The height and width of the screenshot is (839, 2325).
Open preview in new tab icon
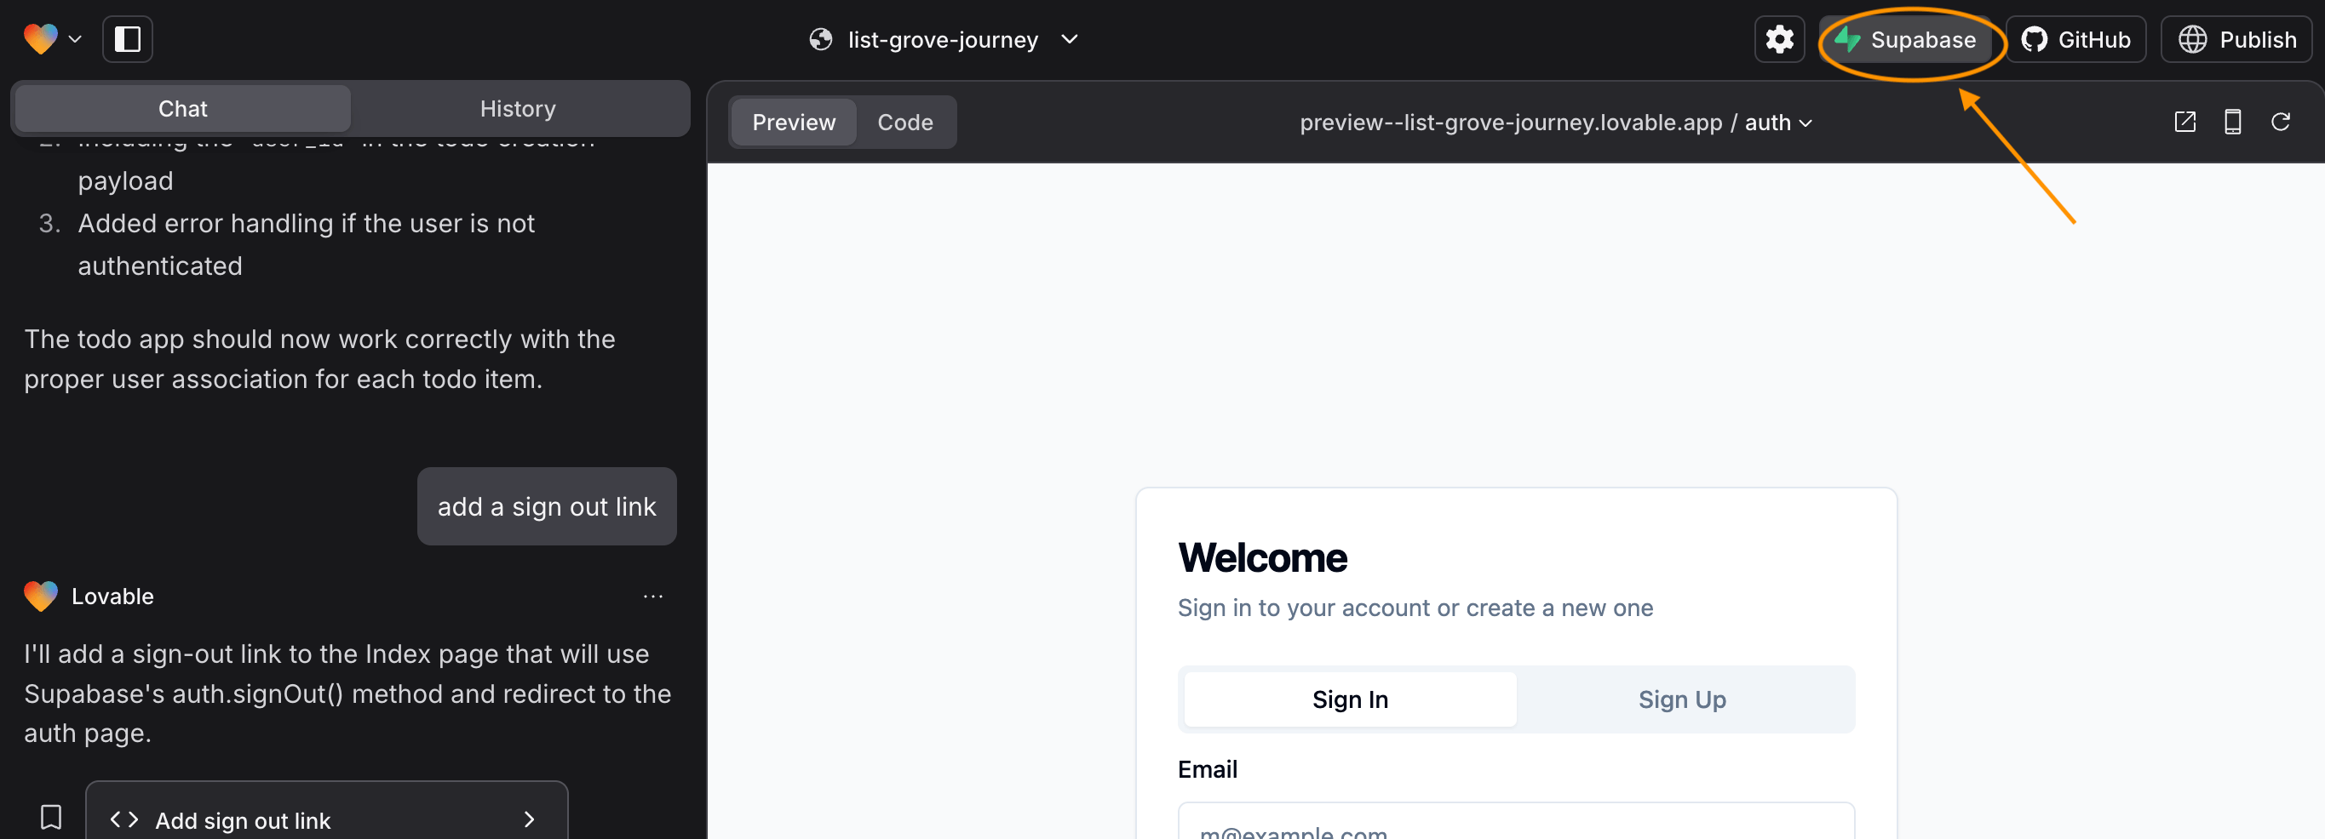click(x=2184, y=122)
